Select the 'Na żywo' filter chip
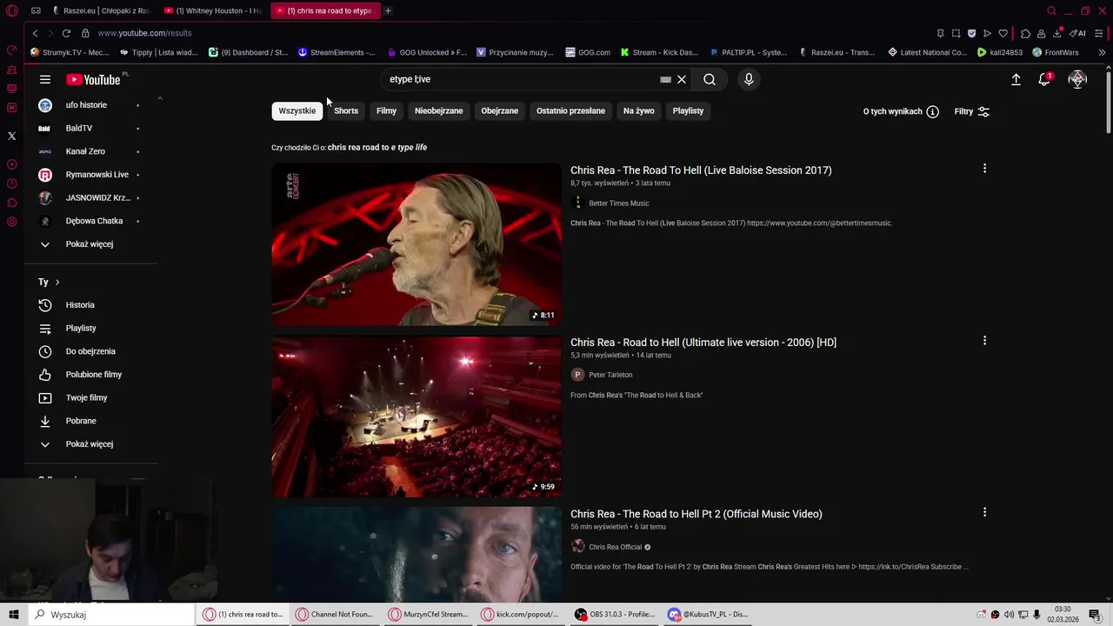Screen dimensions: 1113x626 [638, 110]
